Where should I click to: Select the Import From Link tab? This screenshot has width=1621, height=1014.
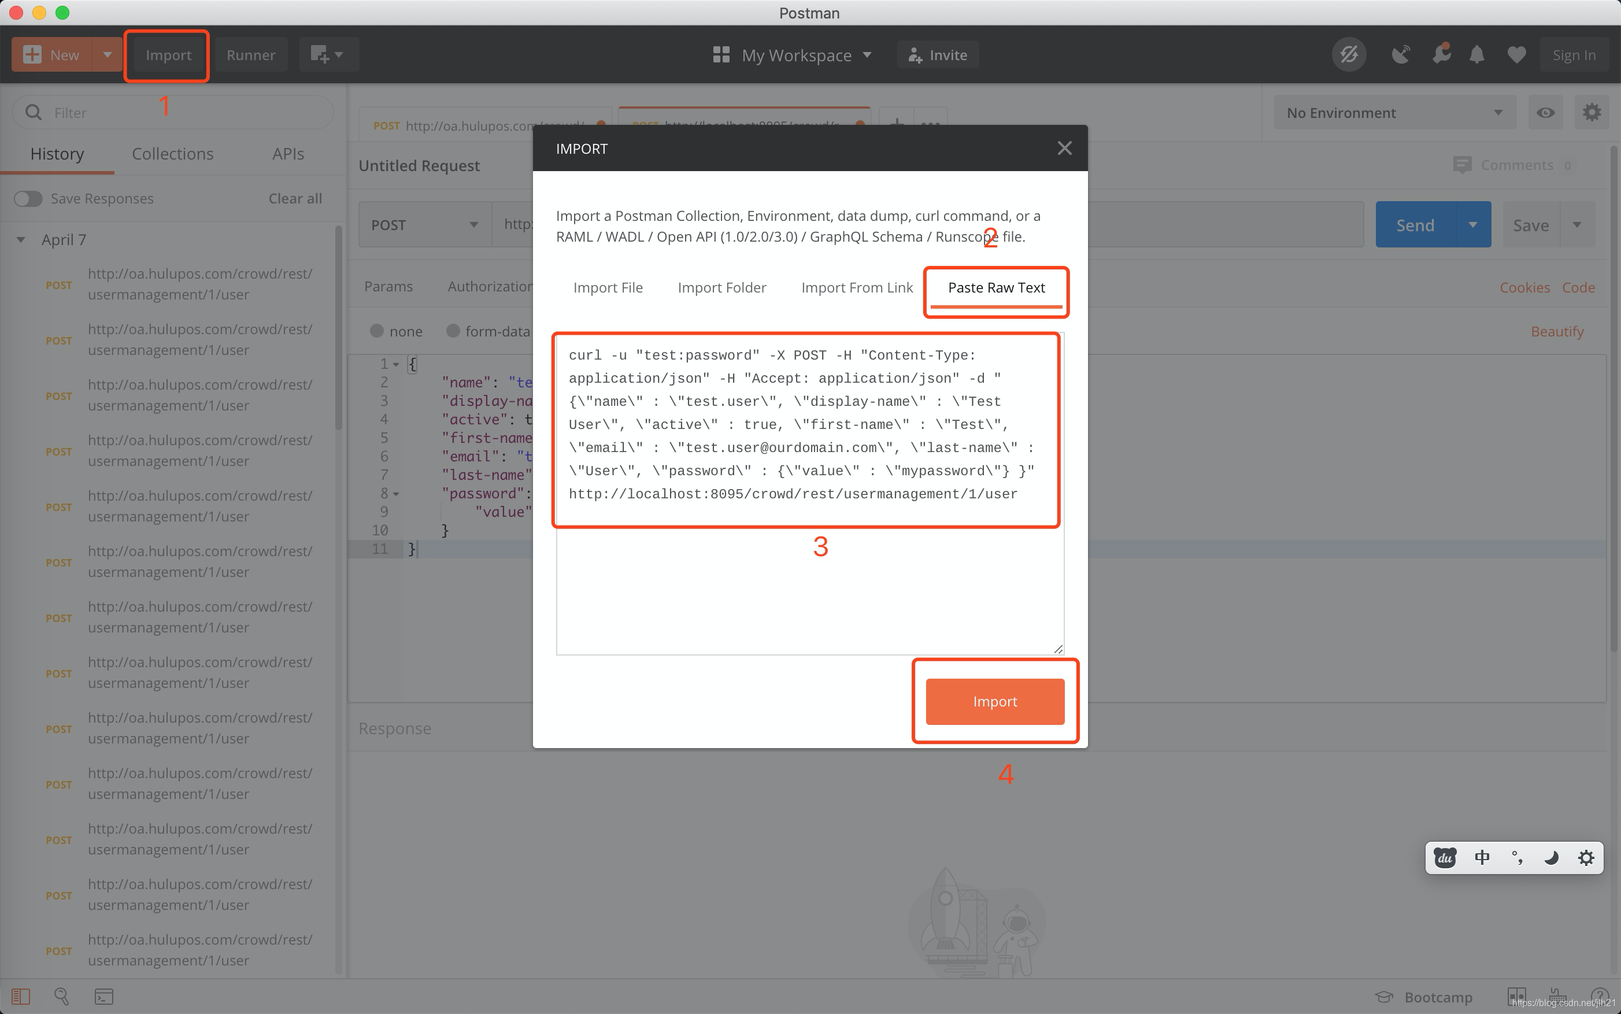pos(857,288)
